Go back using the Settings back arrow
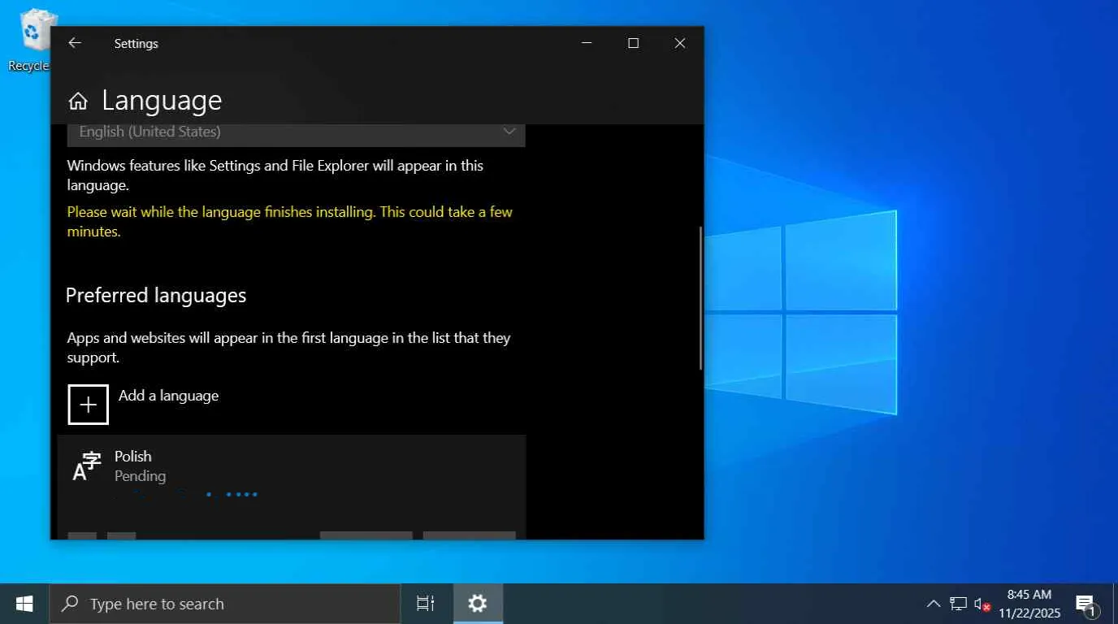 tap(75, 43)
